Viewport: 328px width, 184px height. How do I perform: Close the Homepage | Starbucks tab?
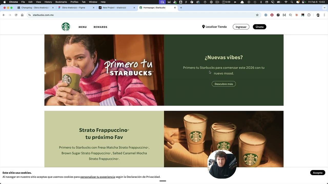(175, 8)
